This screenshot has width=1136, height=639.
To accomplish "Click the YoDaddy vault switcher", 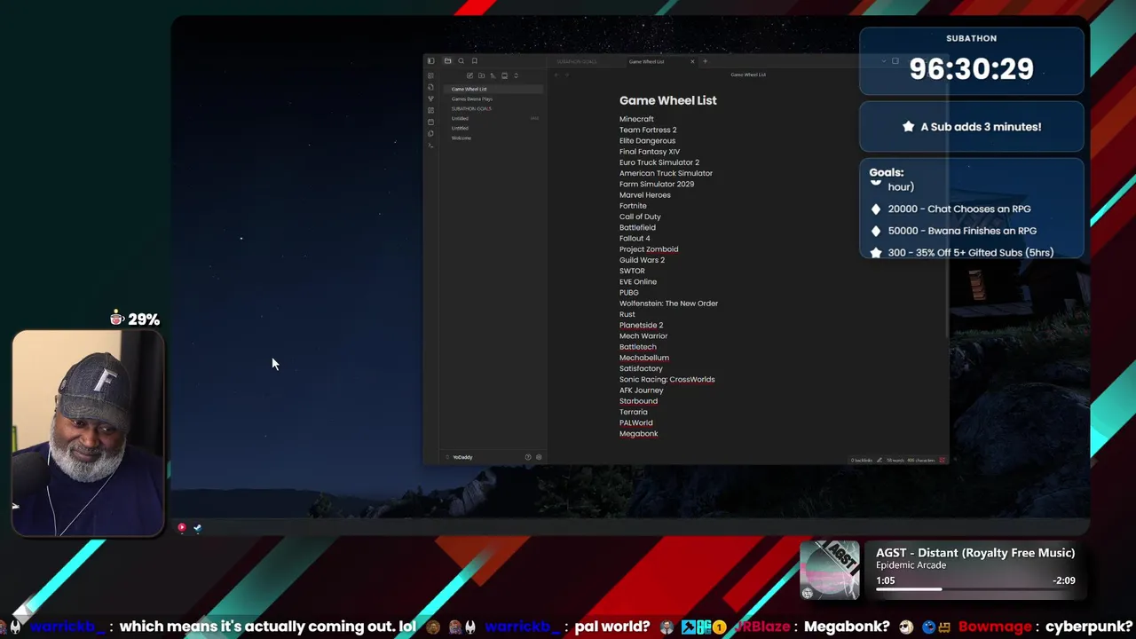I will 462,457.
